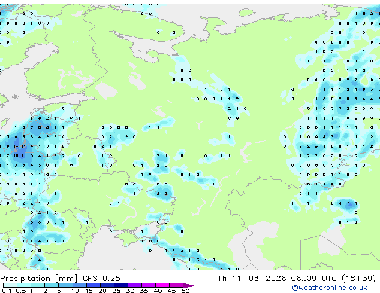Choose the 40–45 mm magenta legend segment
This screenshot has width=380, height=293.
[x=162, y=285]
